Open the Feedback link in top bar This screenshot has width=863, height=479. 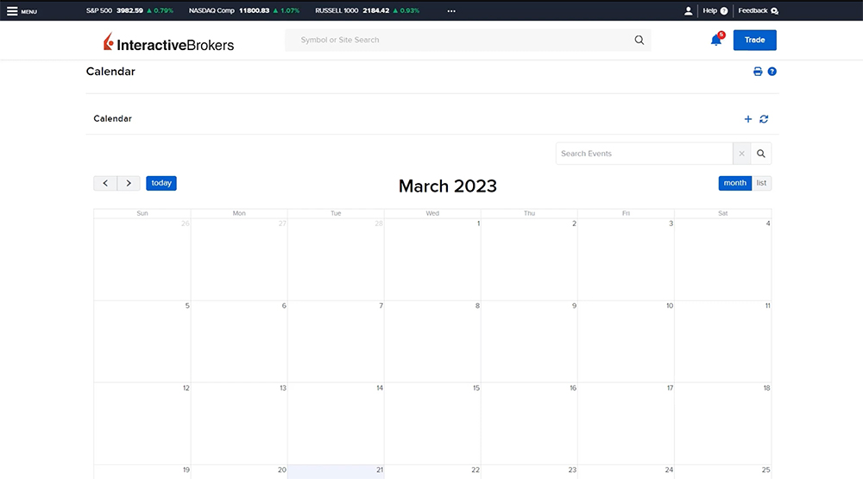(758, 11)
